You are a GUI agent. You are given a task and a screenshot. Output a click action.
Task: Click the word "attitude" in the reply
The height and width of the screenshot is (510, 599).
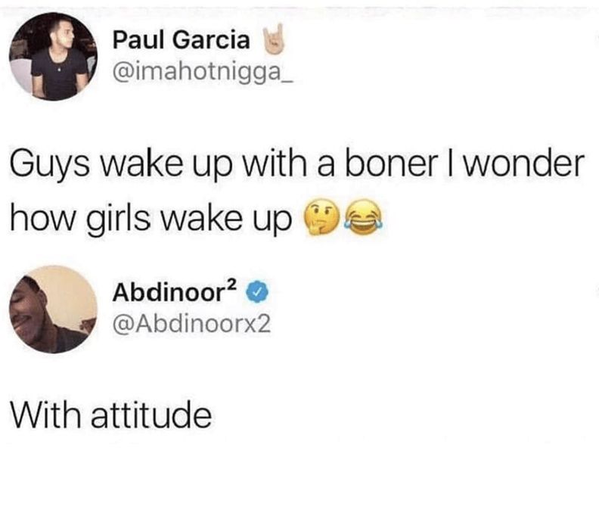point(151,415)
